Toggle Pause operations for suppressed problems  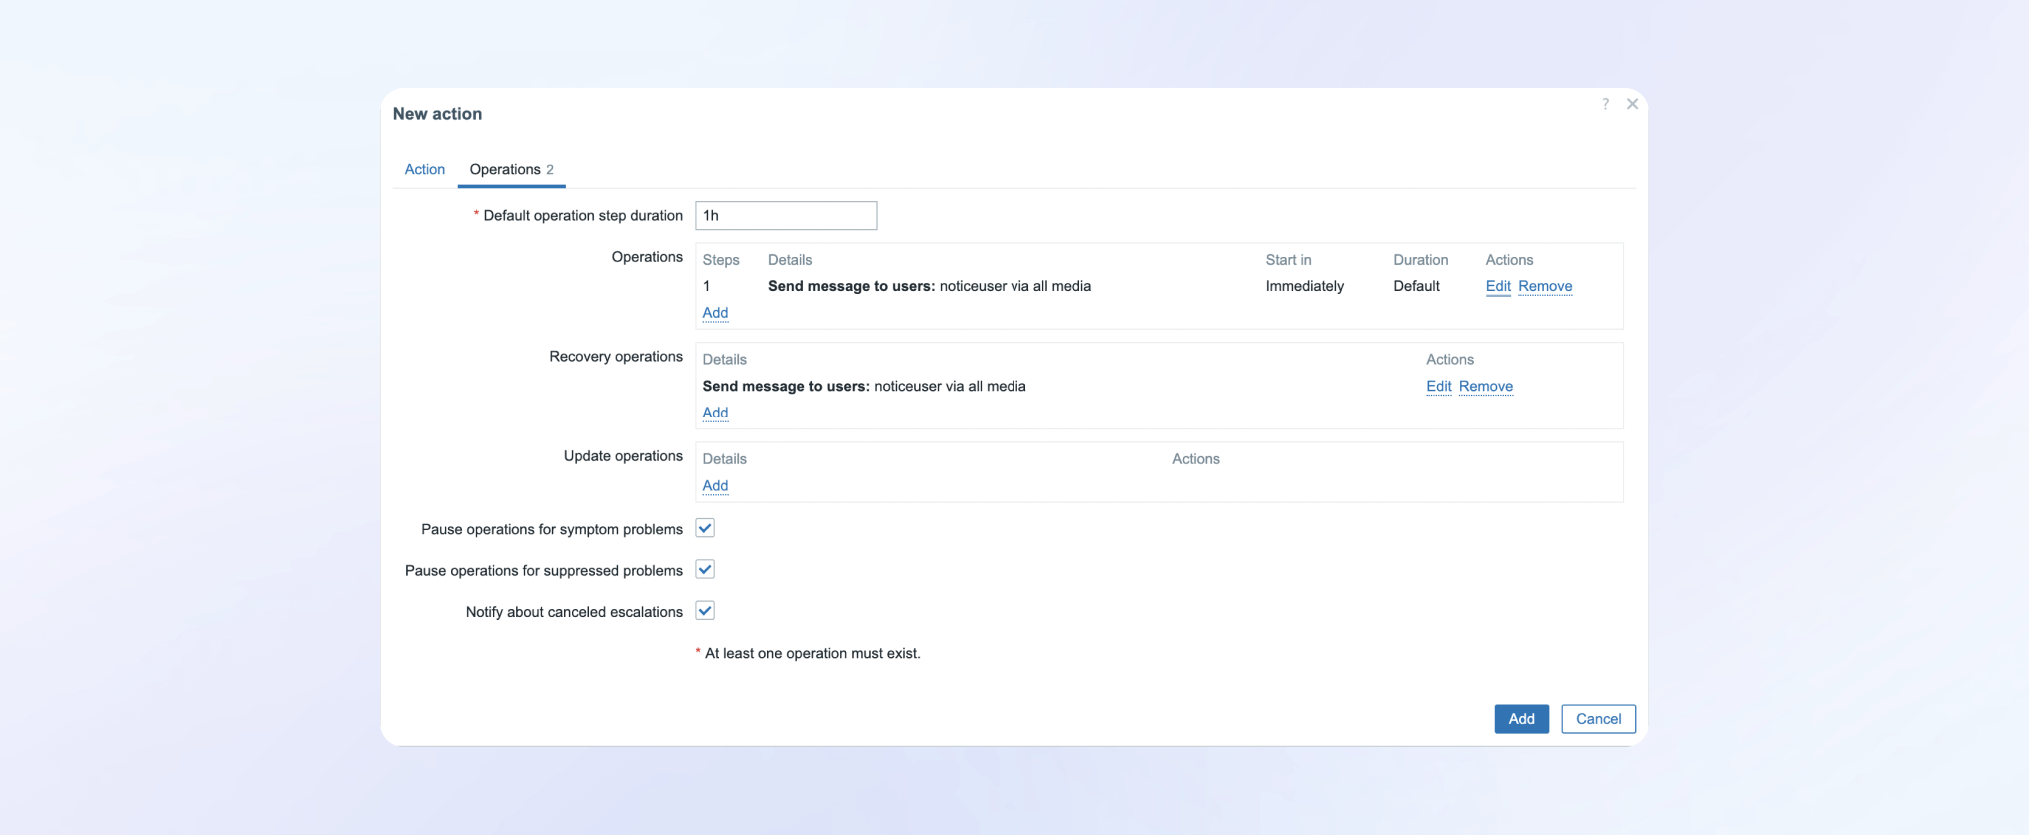click(705, 570)
